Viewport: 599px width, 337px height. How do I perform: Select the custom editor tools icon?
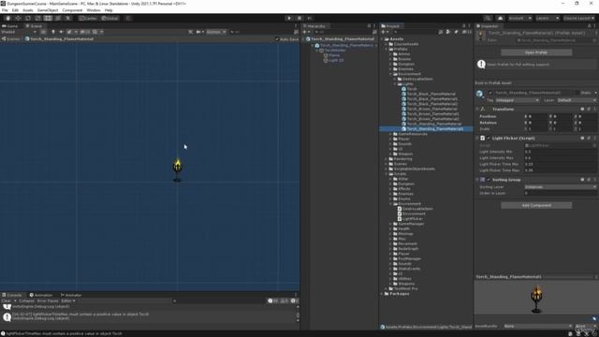68,19
